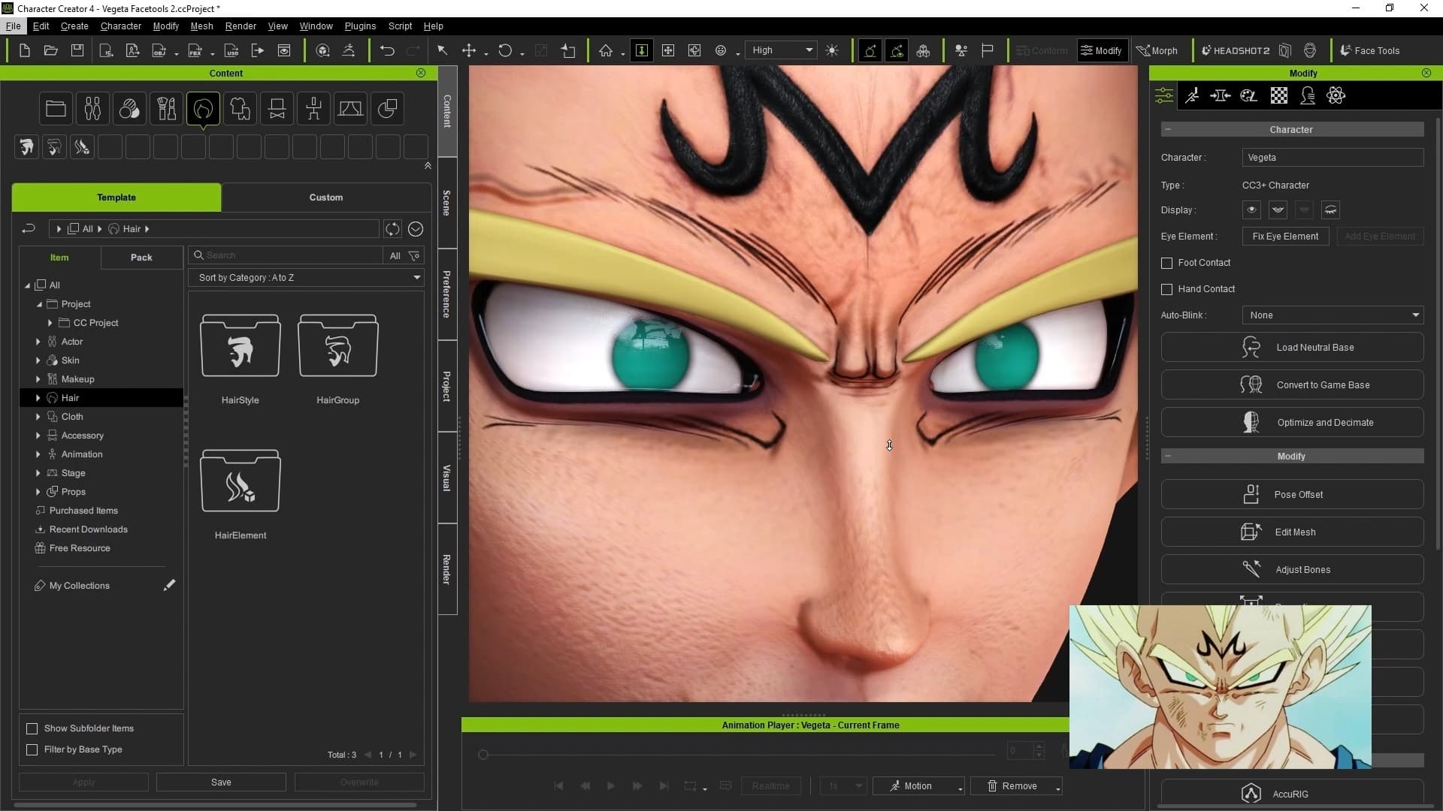Image resolution: width=1443 pixels, height=811 pixels.
Task: Toggle the Modify panel toolbar button
Action: click(x=1102, y=50)
